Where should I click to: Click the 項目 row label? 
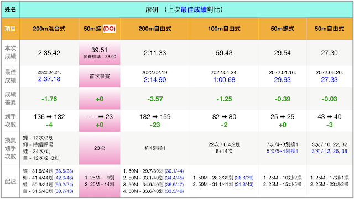click(x=11, y=29)
